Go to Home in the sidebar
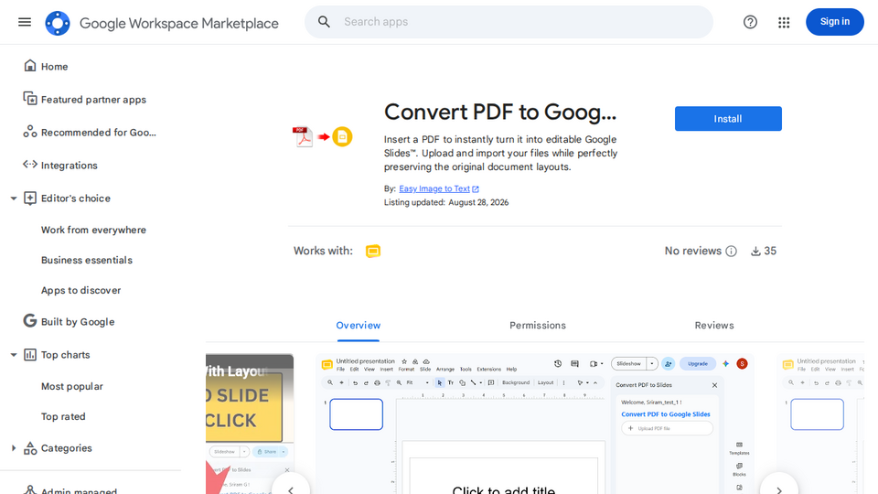878x494 pixels. (54, 67)
